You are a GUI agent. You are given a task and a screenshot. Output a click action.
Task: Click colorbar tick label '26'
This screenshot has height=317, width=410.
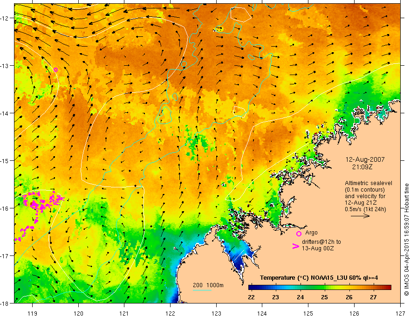[349, 297]
